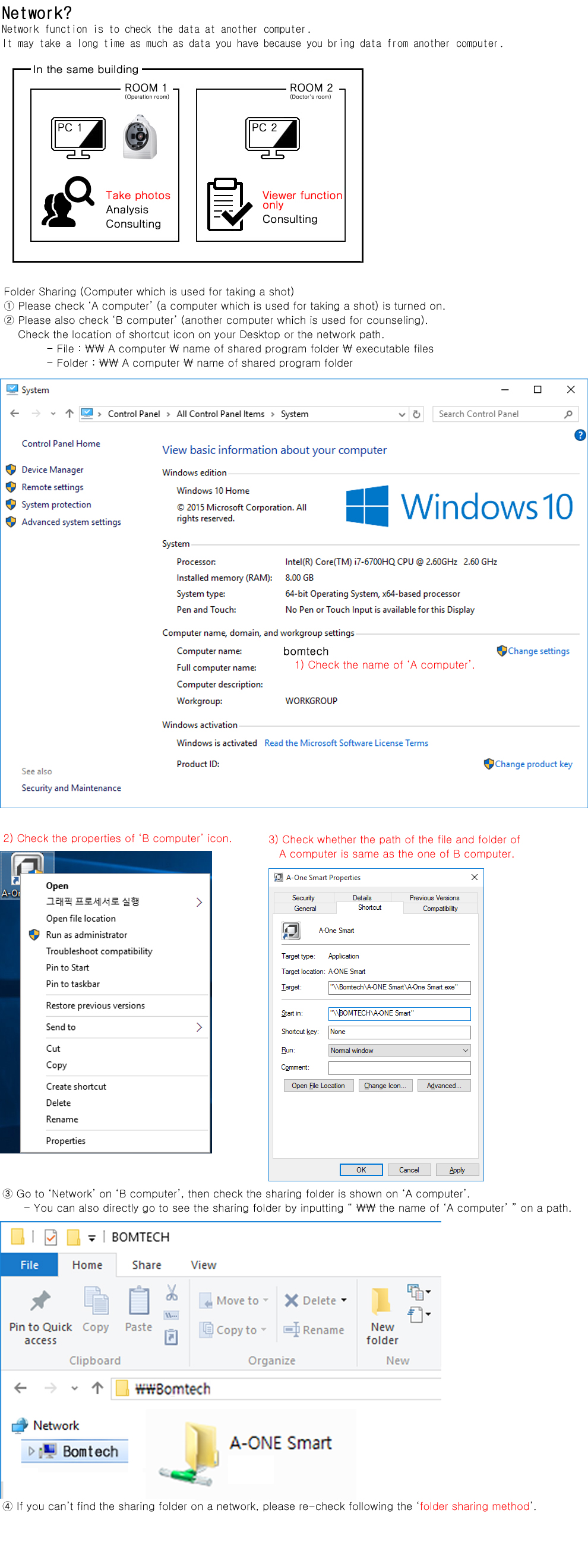Open recent locations dropdown in System window
The image size is (588, 1551).
pyautogui.click(x=53, y=414)
